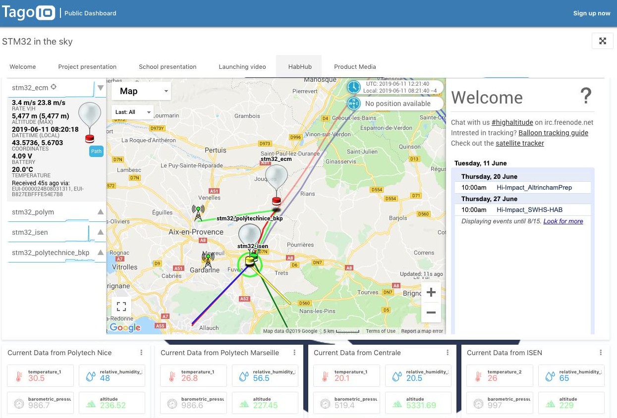Click the yellow payload marker in green circle
The width and height of the screenshot is (617, 418).
[250, 261]
